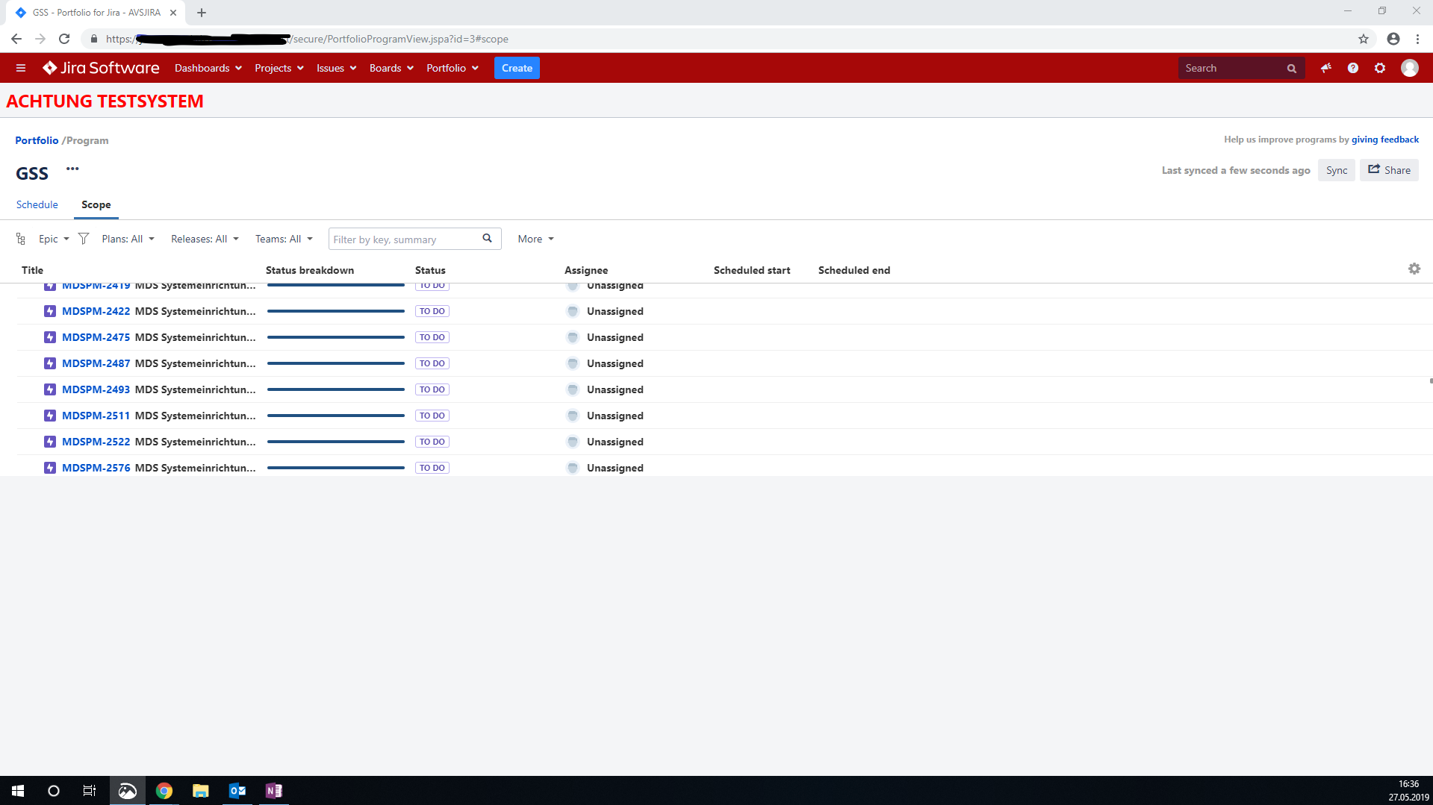The height and width of the screenshot is (805, 1433).
Task: Expand the Epic hierarchy dropdown
Action: (x=54, y=239)
